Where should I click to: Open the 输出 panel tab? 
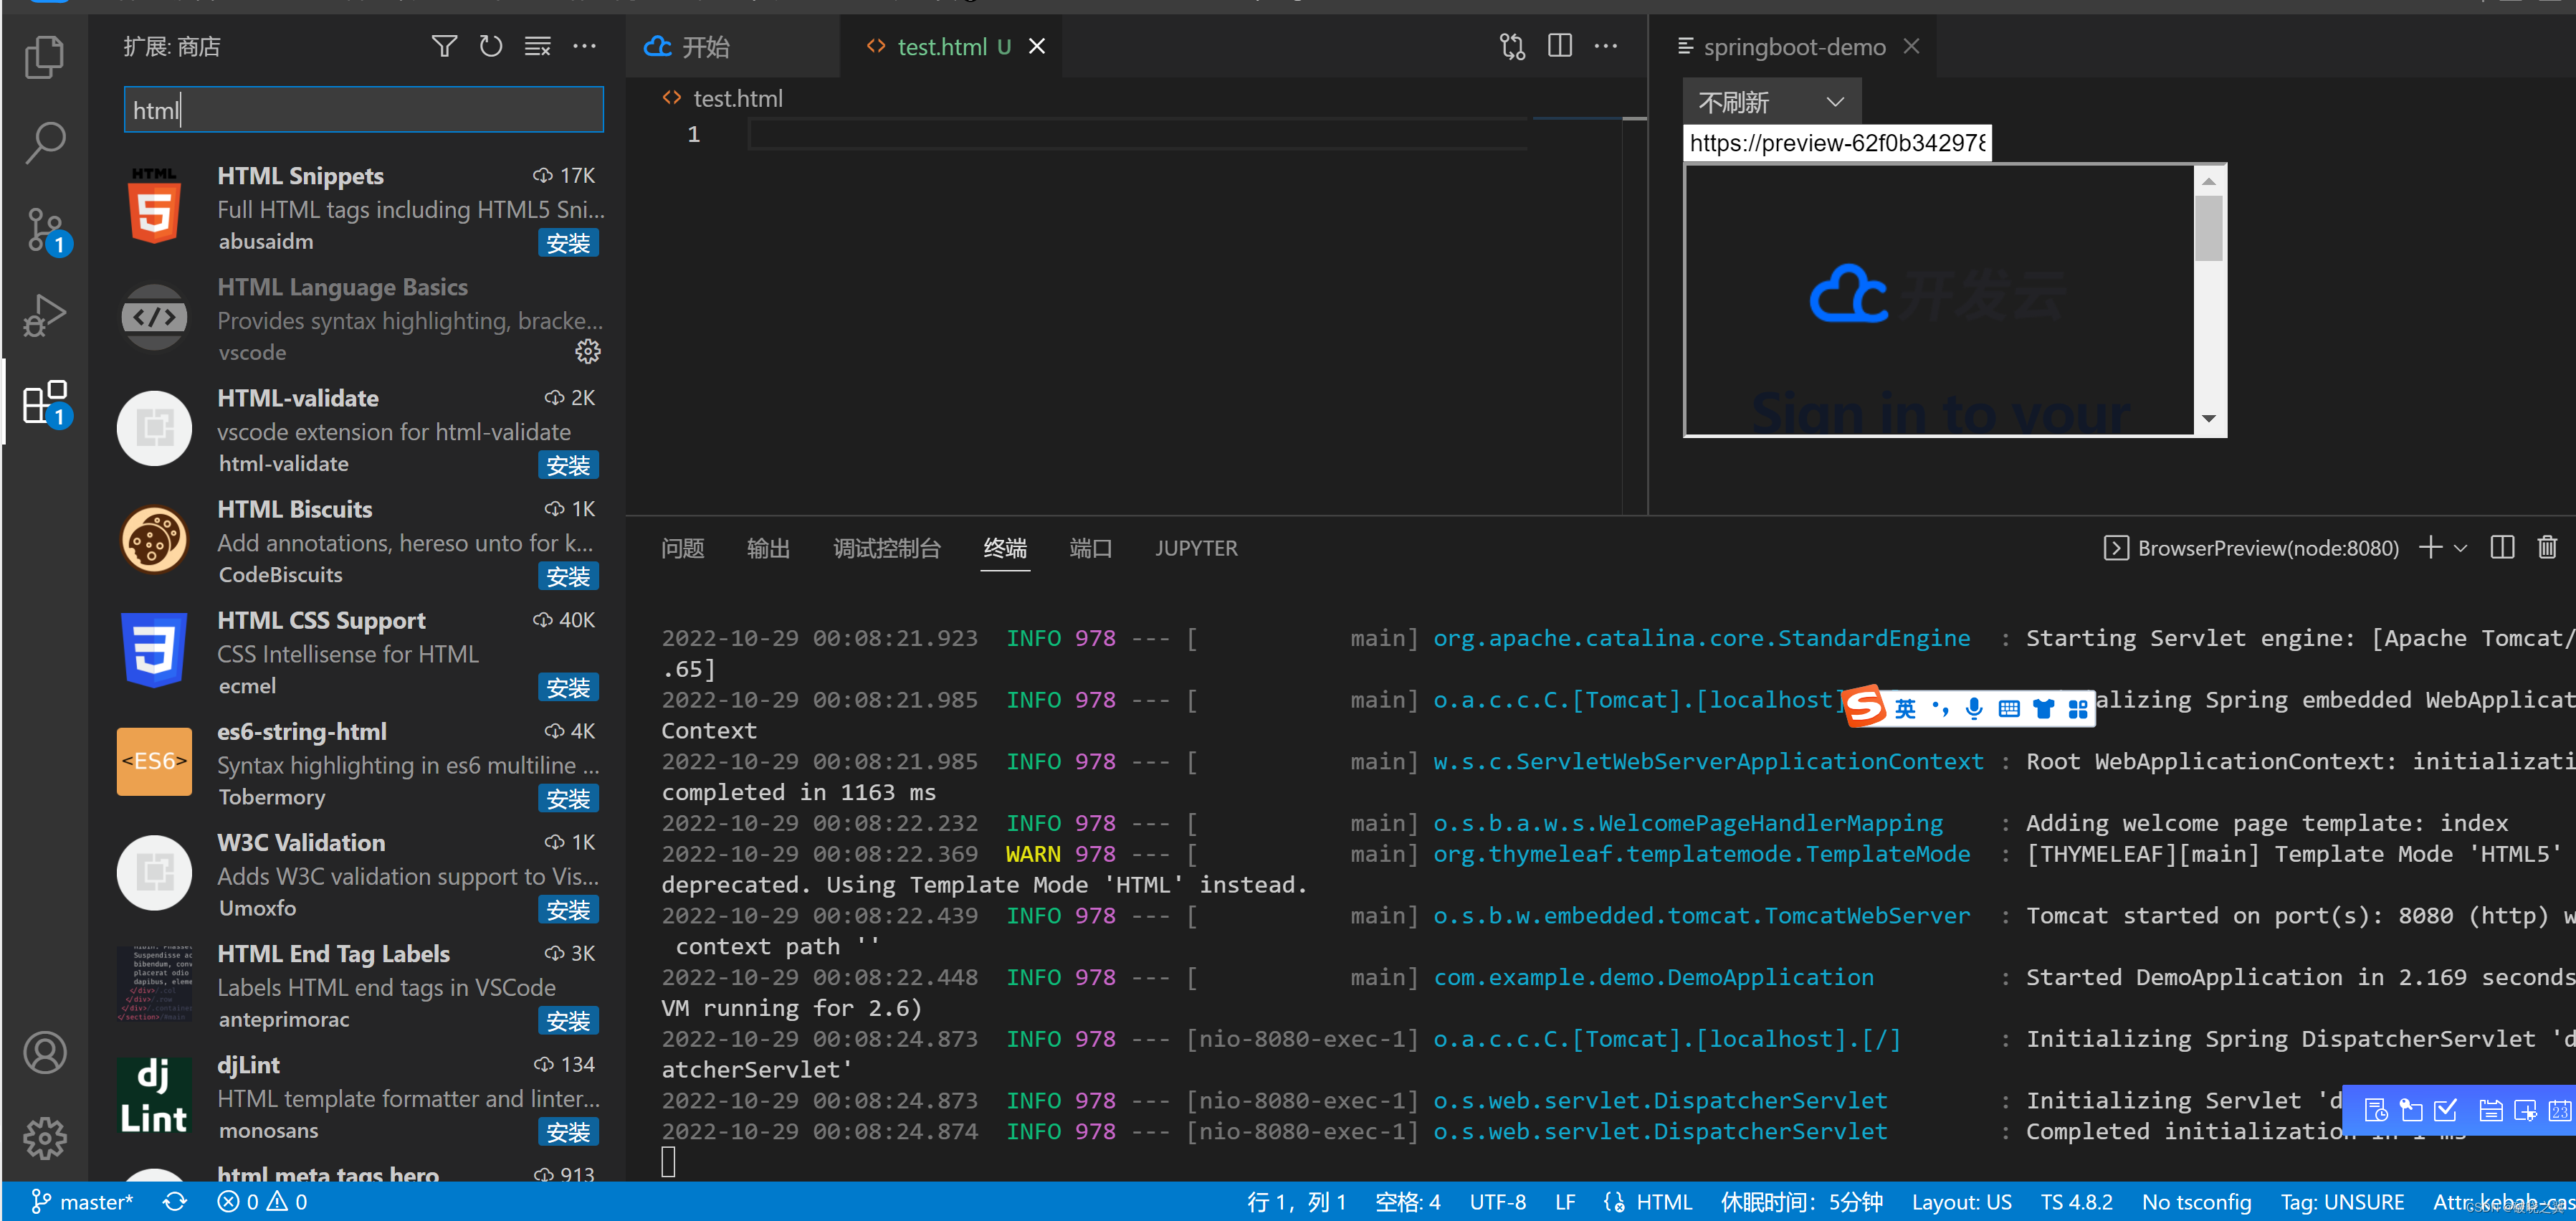(x=768, y=548)
